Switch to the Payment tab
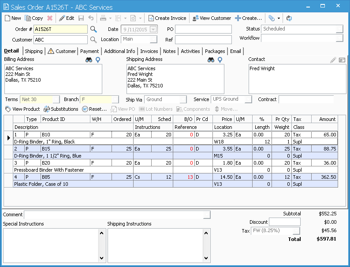 (89, 51)
